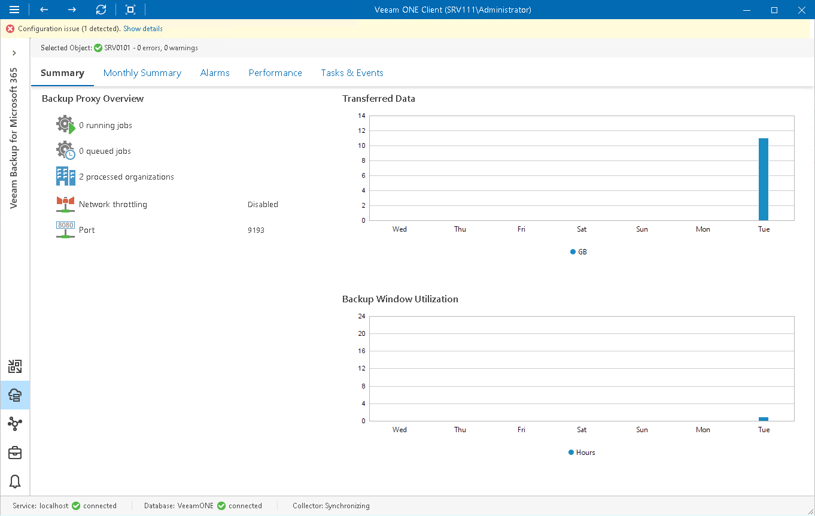Click the Tuesday bar in Transferred Data chart
Viewport: 815px width, 516px height.
pyautogui.click(x=764, y=180)
